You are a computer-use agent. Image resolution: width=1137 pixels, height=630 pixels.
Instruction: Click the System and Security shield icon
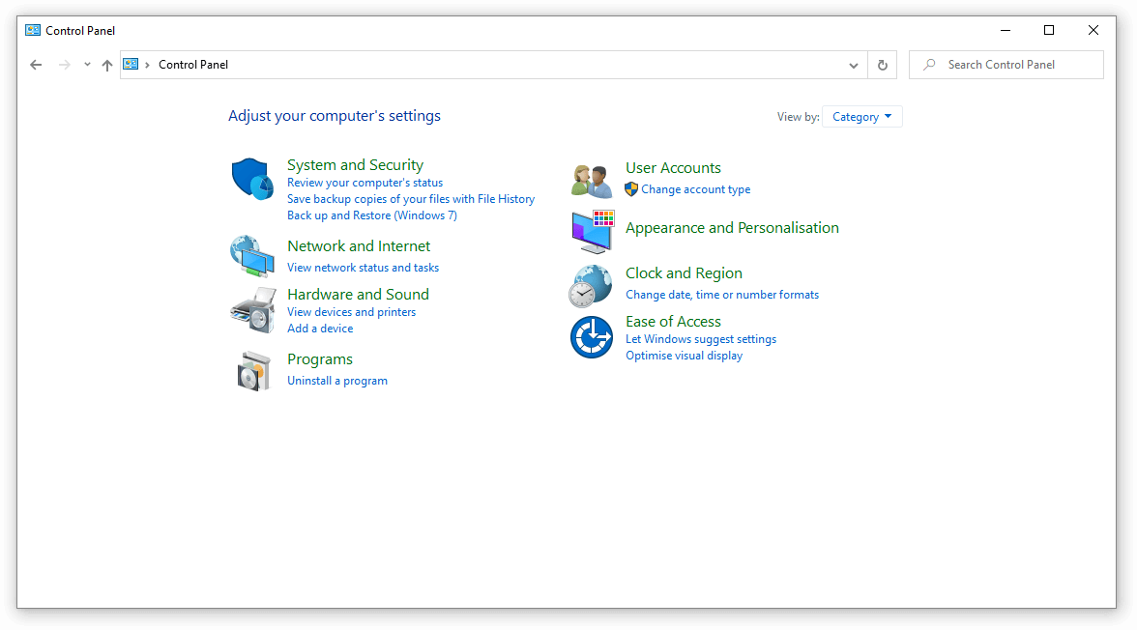252,180
